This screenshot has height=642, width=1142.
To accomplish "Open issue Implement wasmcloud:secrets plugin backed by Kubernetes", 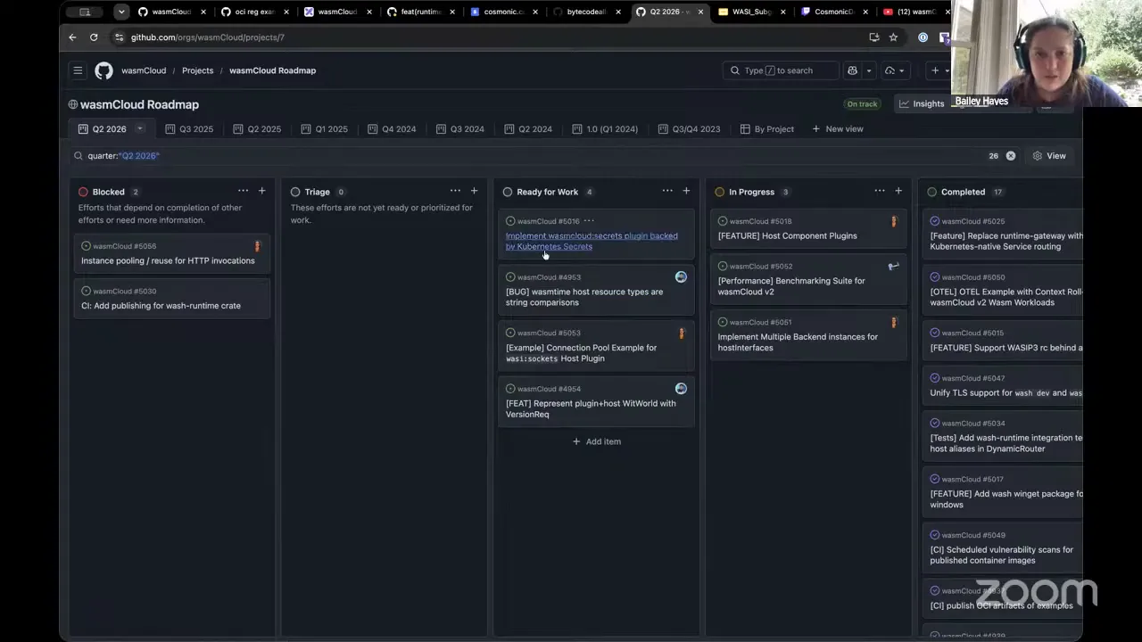I will (592, 242).
